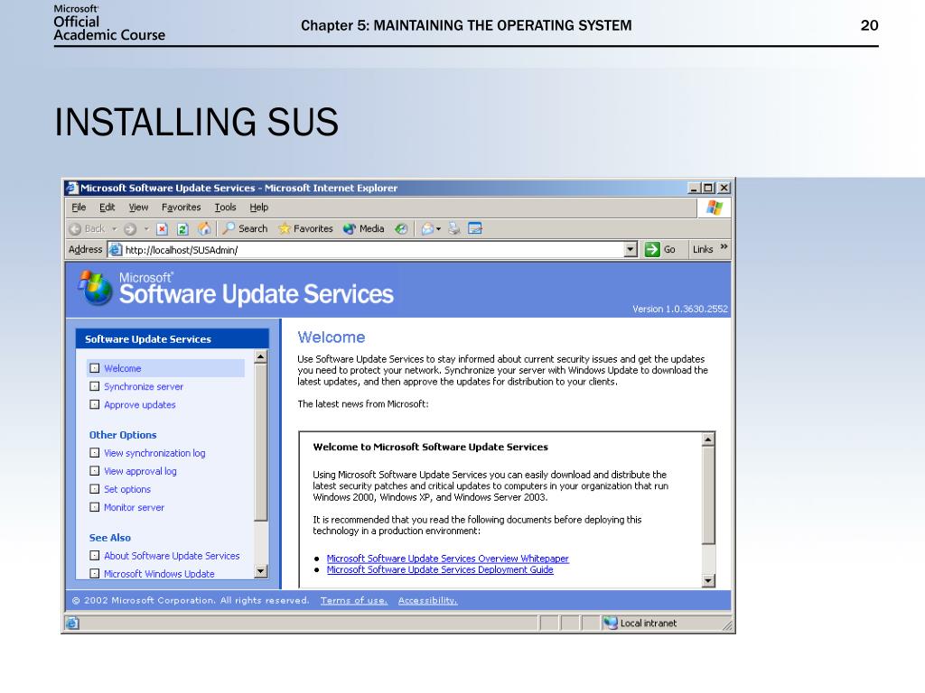This screenshot has height=693, width=925.
Task: Click the Refresh page icon
Action: [182, 229]
